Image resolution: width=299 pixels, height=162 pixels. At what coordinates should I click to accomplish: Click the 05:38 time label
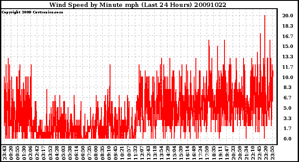click(x=70, y=153)
